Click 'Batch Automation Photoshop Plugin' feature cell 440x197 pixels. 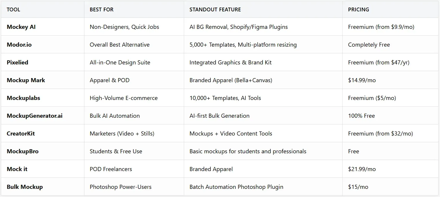[236, 187]
